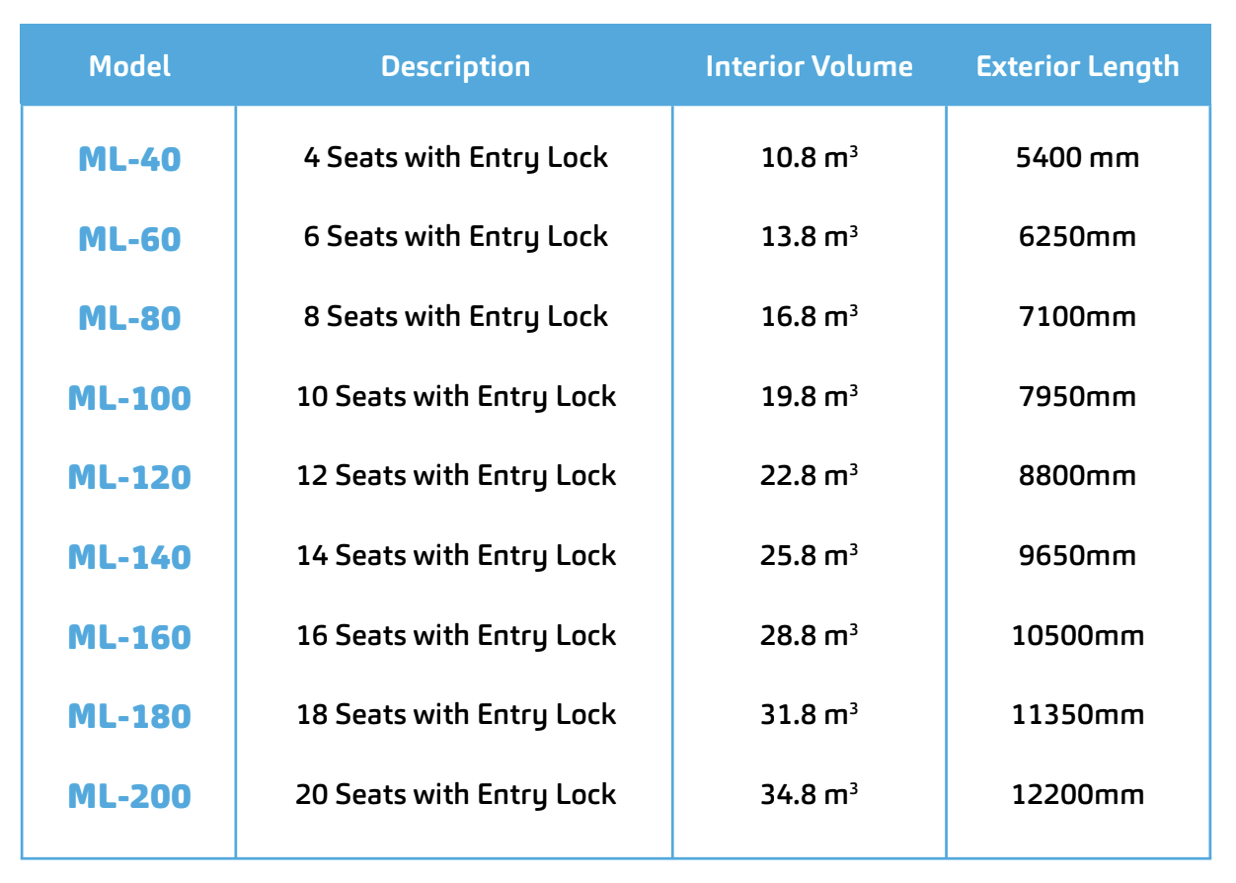Select the 28.8 m³ interior volume cell
This screenshot has width=1236, height=883.
[809, 635]
